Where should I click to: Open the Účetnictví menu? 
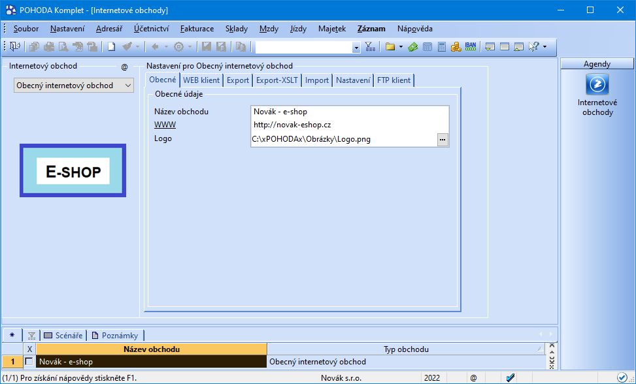(151, 29)
